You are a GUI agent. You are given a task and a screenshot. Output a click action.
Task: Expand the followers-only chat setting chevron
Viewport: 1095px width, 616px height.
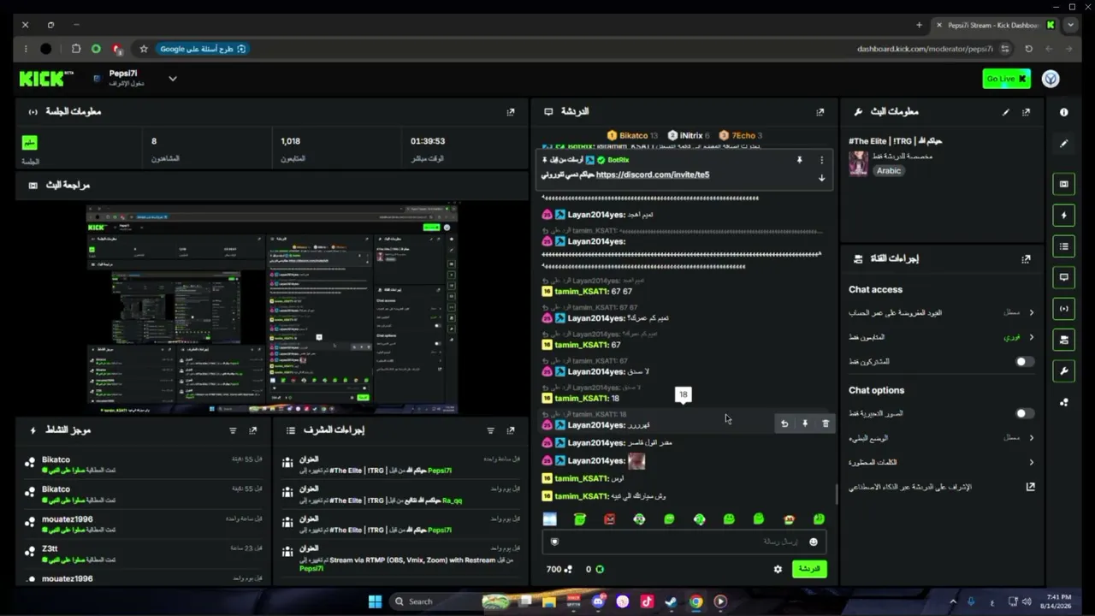tap(1031, 337)
